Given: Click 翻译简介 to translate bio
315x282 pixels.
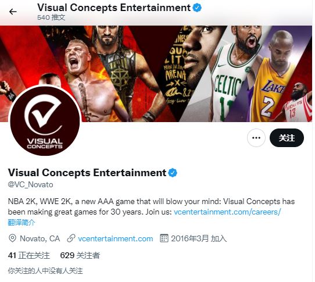Looking at the screenshot, I should tap(22, 223).
